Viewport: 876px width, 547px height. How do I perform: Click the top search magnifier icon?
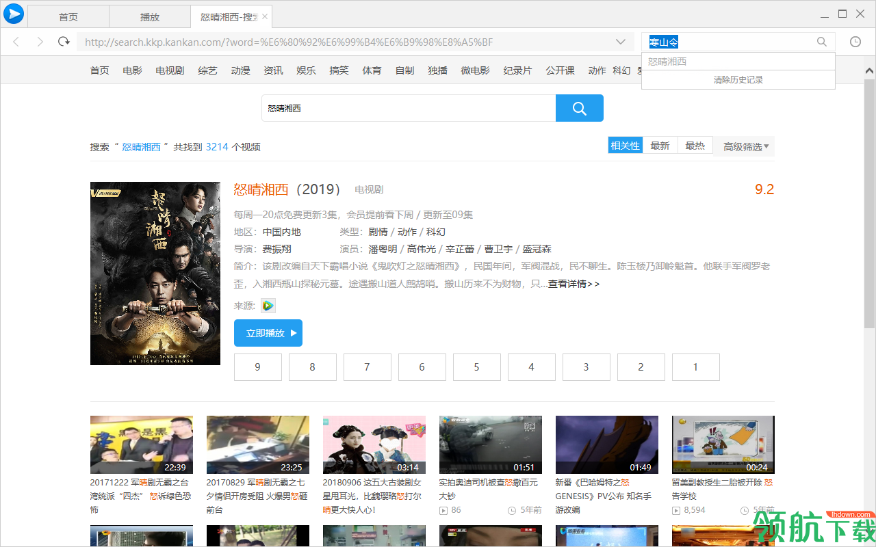[822, 42]
